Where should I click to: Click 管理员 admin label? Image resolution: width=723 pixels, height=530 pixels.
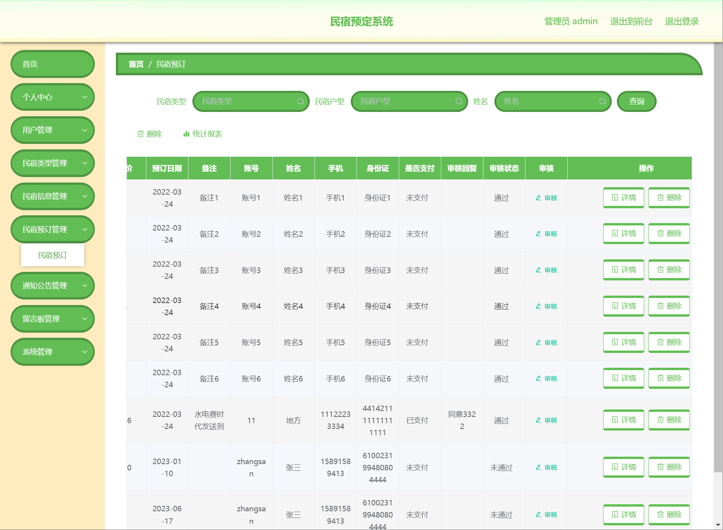pyautogui.click(x=571, y=21)
